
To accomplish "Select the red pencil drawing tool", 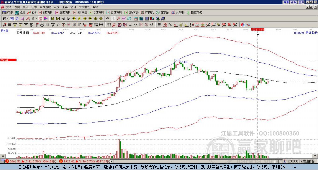I will [4, 25].
